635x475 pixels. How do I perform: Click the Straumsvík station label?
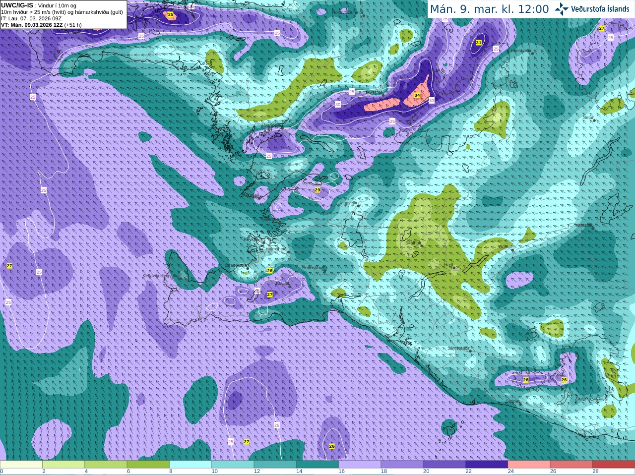pyautogui.click(x=236, y=265)
